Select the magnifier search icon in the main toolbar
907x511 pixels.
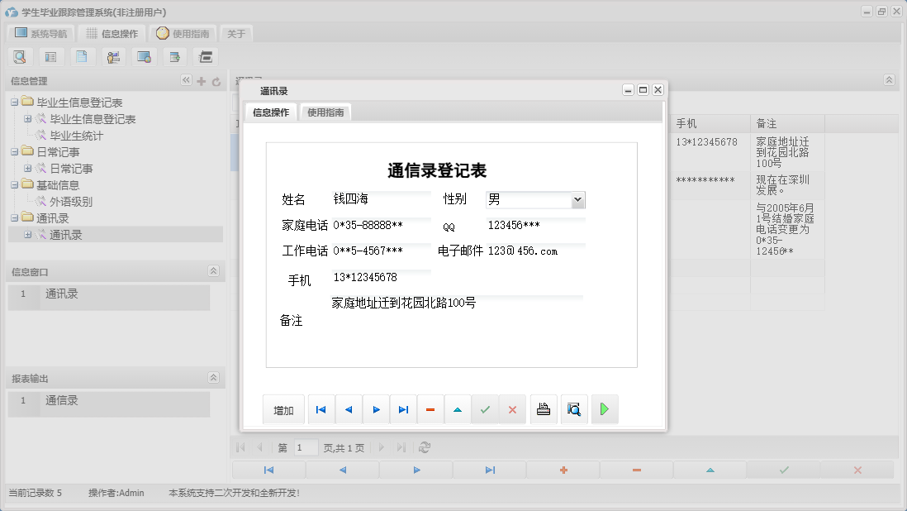point(20,56)
